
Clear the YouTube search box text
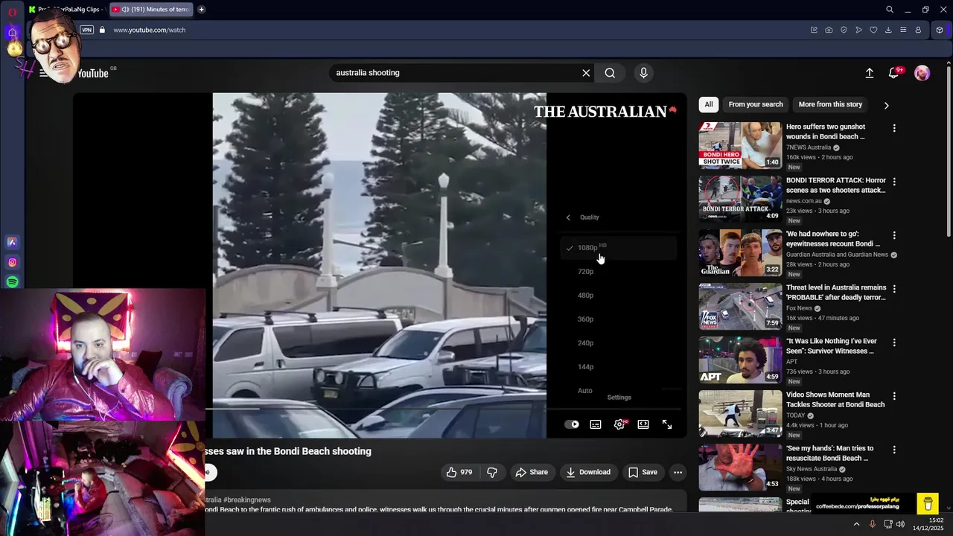point(586,73)
